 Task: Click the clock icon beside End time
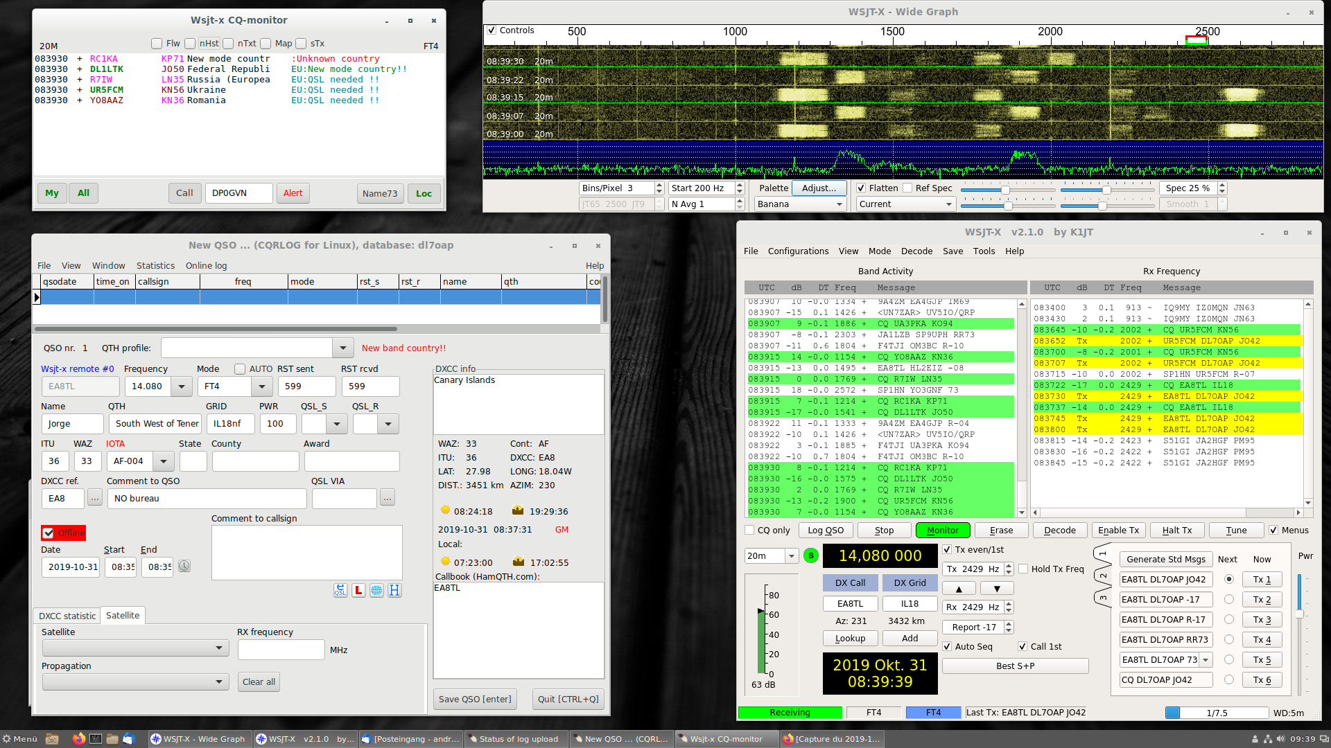point(184,566)
